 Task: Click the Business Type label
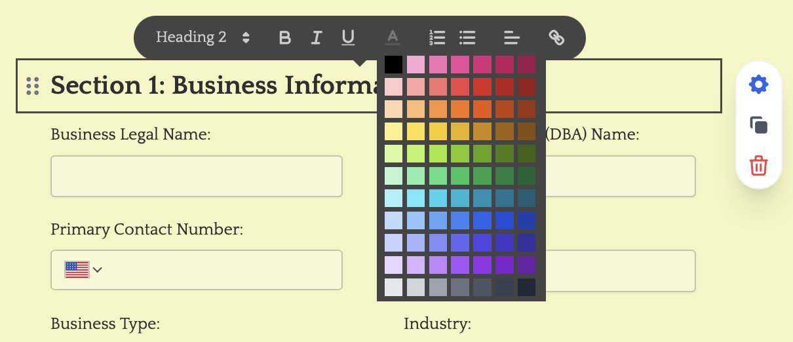tap(105, 324)
